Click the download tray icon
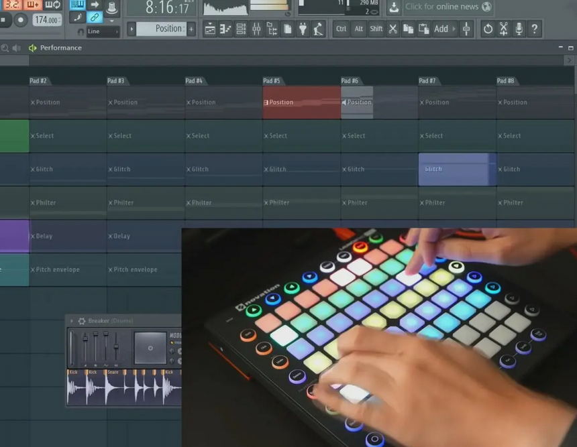 click(394, 7)
